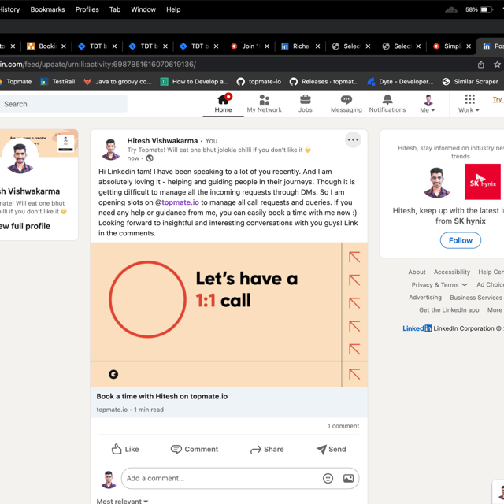Screen dimensions: 504x504
Task: Click the browser share icon in address bar
Action: point(480,65)
